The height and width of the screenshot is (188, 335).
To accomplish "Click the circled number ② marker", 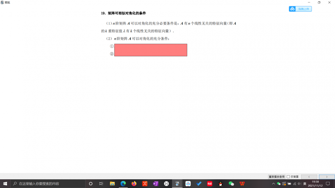I will pyautogui.click(x=112, y=54).
